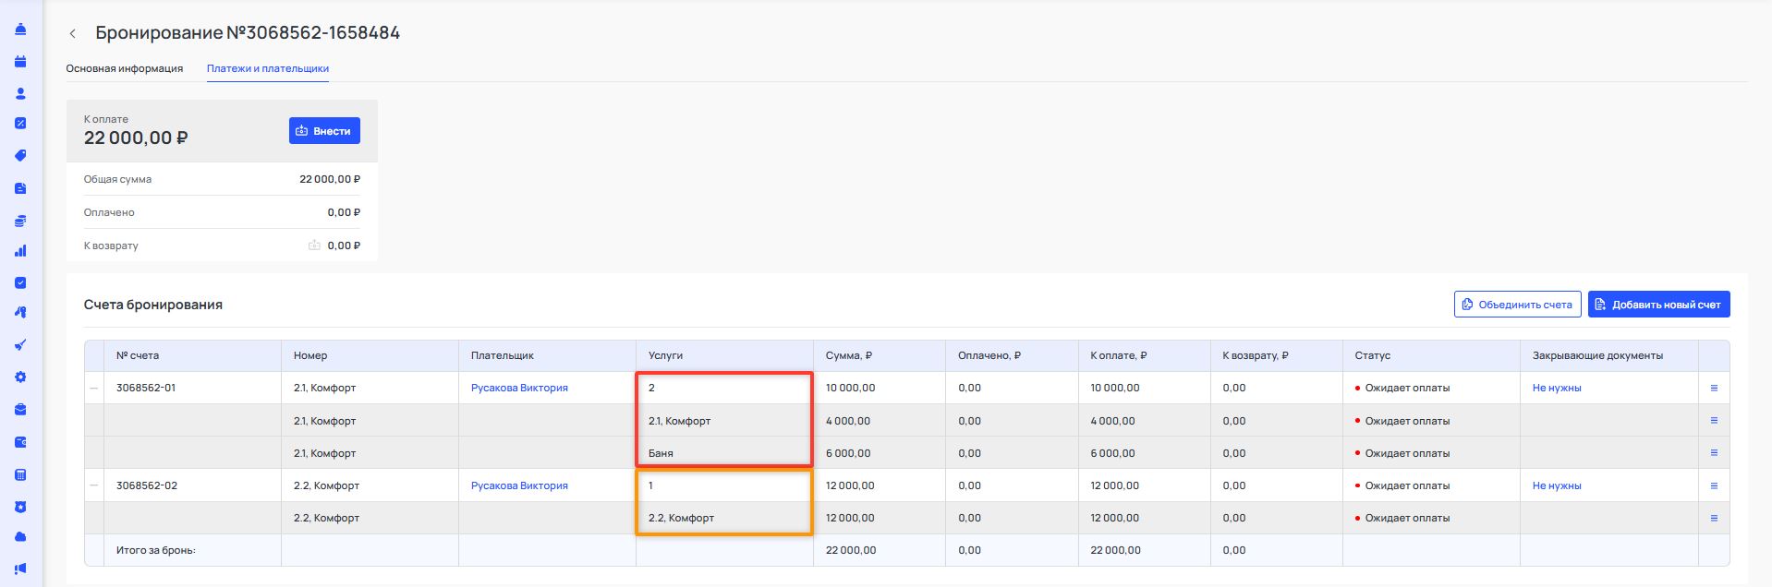Image resolution: width=1772 pixels, height=587 pixels.
Task: Click the back arrow beside booking title
Action: 72,34
